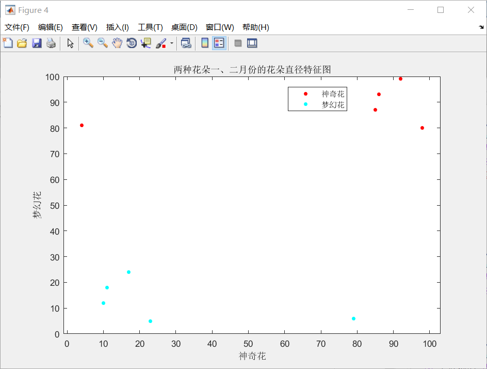This screenshot has width=487, height=369.
Task: Select the Brush data tool
Action: (160, 43)
